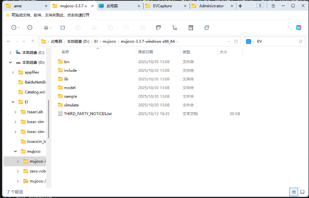Switch to the EVCapture tab
309x198 pixels.
click(166, 6)
